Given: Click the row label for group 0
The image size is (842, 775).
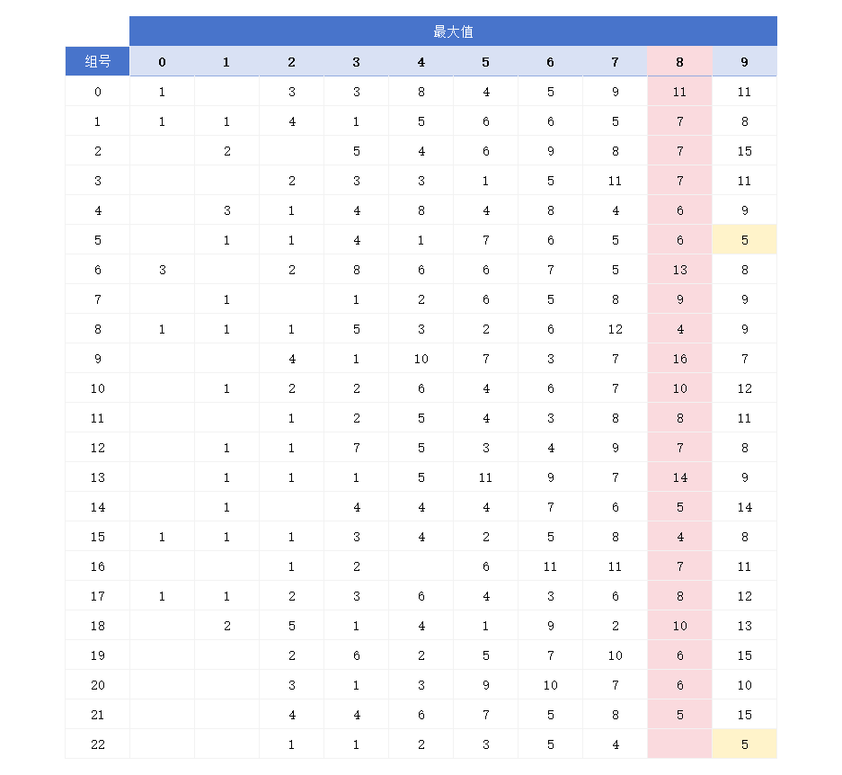Looking at the screenshot, I should click(97, 92).
